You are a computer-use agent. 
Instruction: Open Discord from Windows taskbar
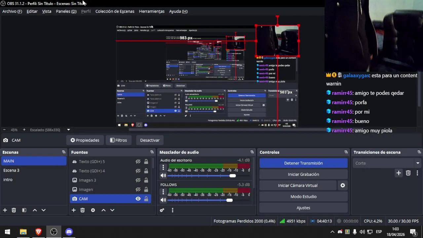point(69,232)
